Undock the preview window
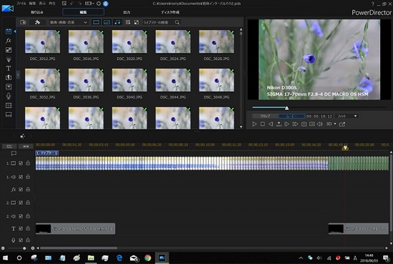 [342, 124]
